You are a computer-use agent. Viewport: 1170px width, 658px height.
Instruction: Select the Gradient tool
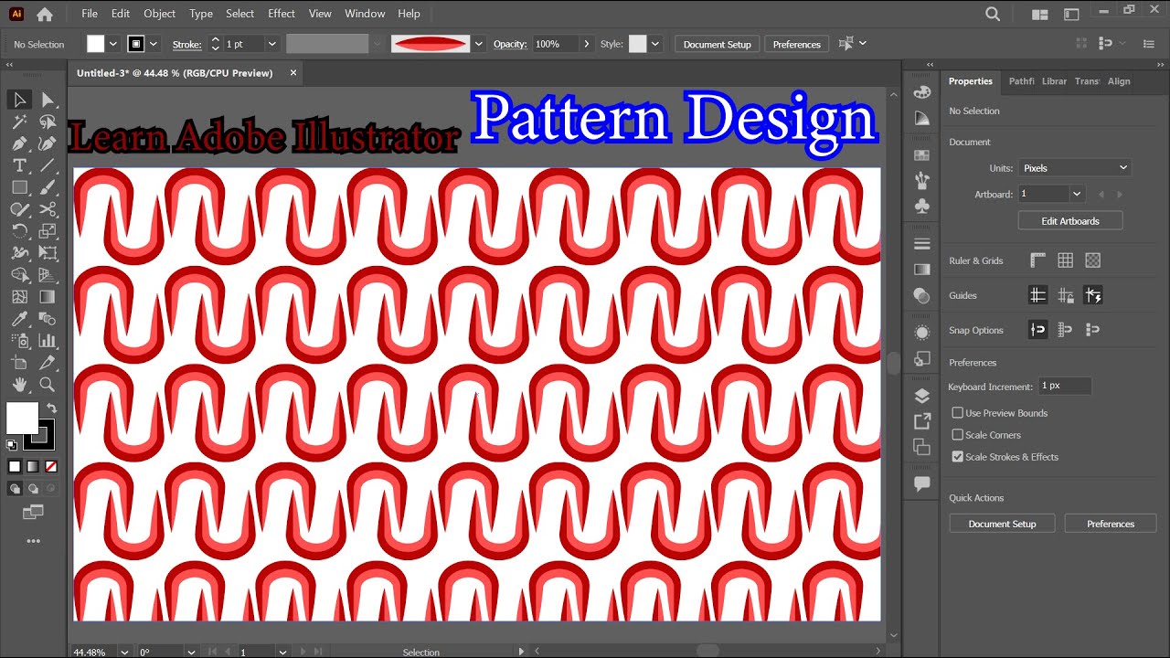click(48, 297)
